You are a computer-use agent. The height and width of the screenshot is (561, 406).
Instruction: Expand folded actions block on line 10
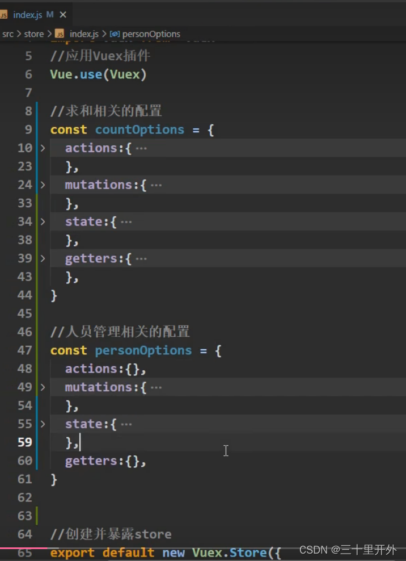pos(43,148)
